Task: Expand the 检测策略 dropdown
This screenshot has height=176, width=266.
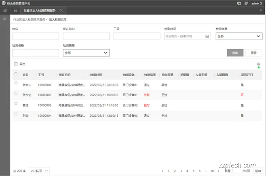Action: tap(86, 53)
